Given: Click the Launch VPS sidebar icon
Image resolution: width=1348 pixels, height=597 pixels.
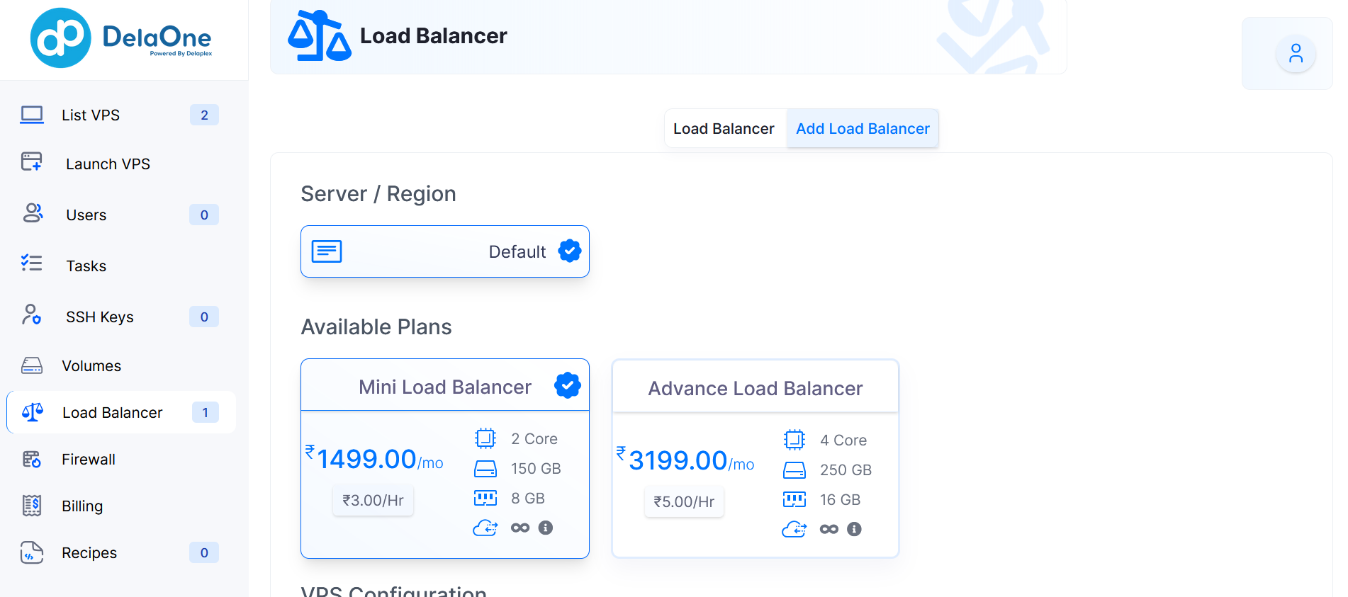Looking at the screenshot, I should [32, 162].
